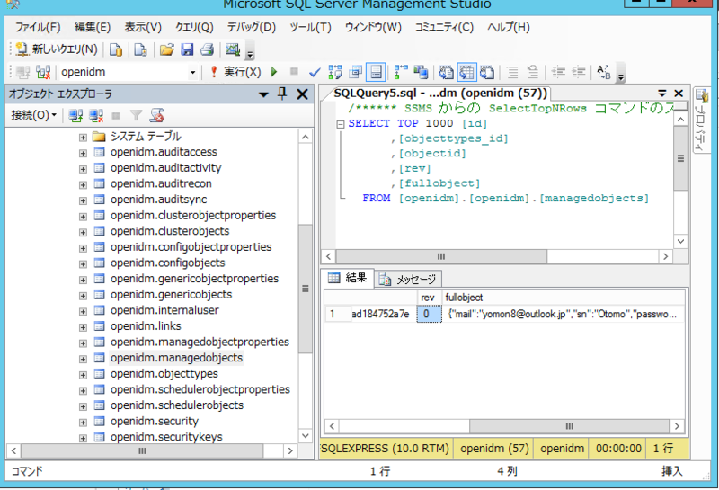Open the ヘルプ(H) menu
719x490 pixels.
[508, 27]
